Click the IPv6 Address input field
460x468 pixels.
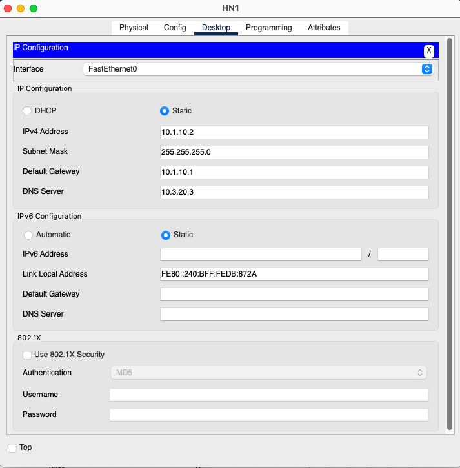[261, 254]
